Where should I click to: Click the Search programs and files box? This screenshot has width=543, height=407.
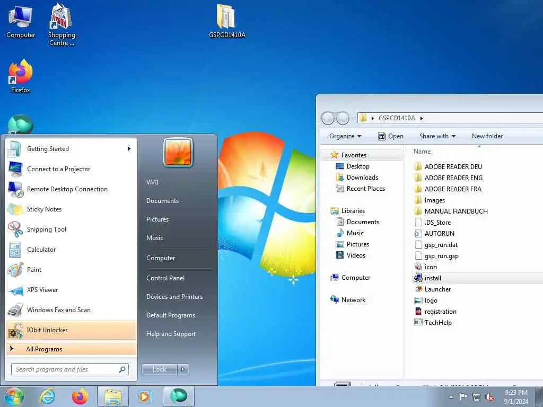click(70, 369)
